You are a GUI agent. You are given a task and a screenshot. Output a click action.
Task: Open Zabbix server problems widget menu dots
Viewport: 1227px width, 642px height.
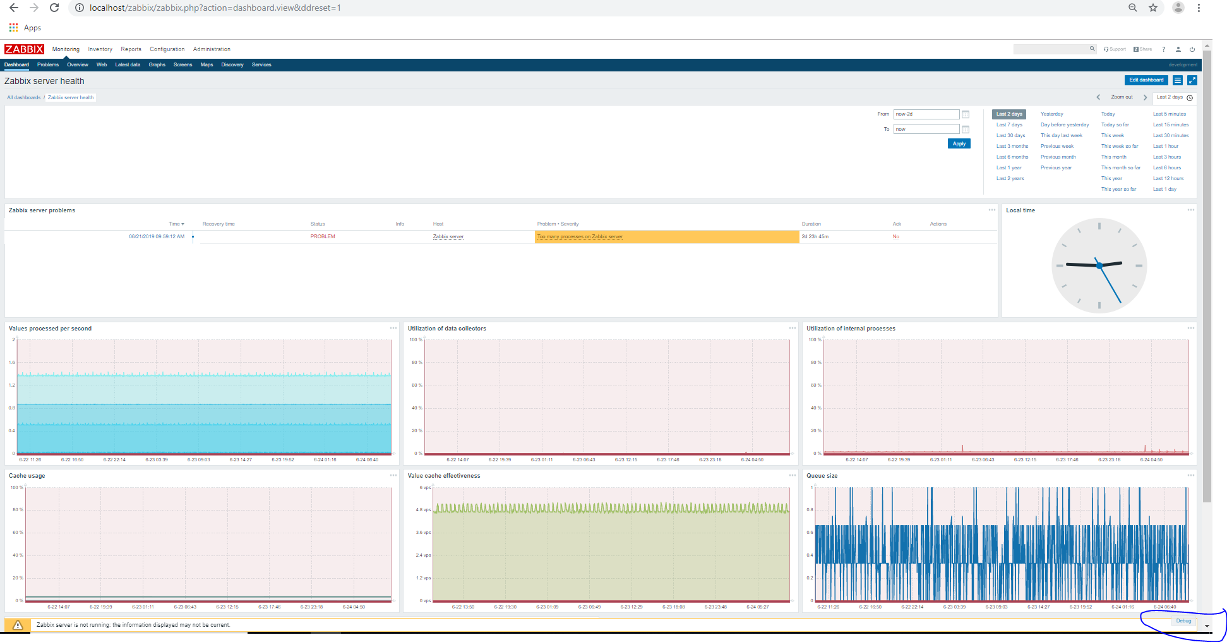992,210
